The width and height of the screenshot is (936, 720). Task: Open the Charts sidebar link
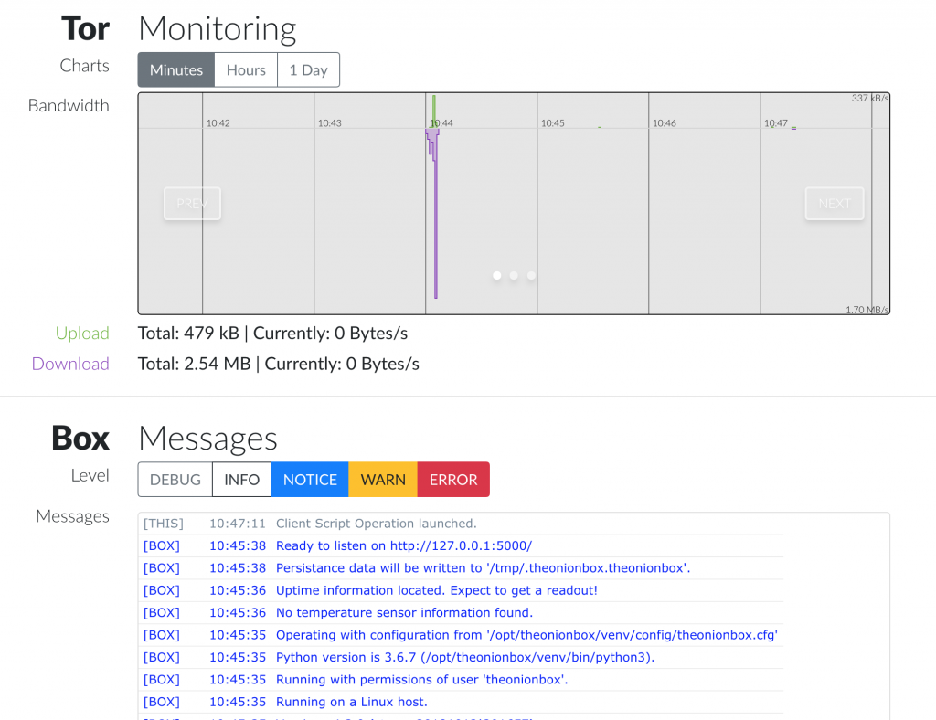pyautogui.click(x=84, y=65)
